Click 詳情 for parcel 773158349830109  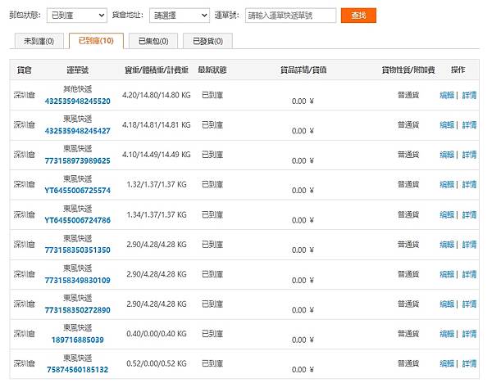point(469,274)
